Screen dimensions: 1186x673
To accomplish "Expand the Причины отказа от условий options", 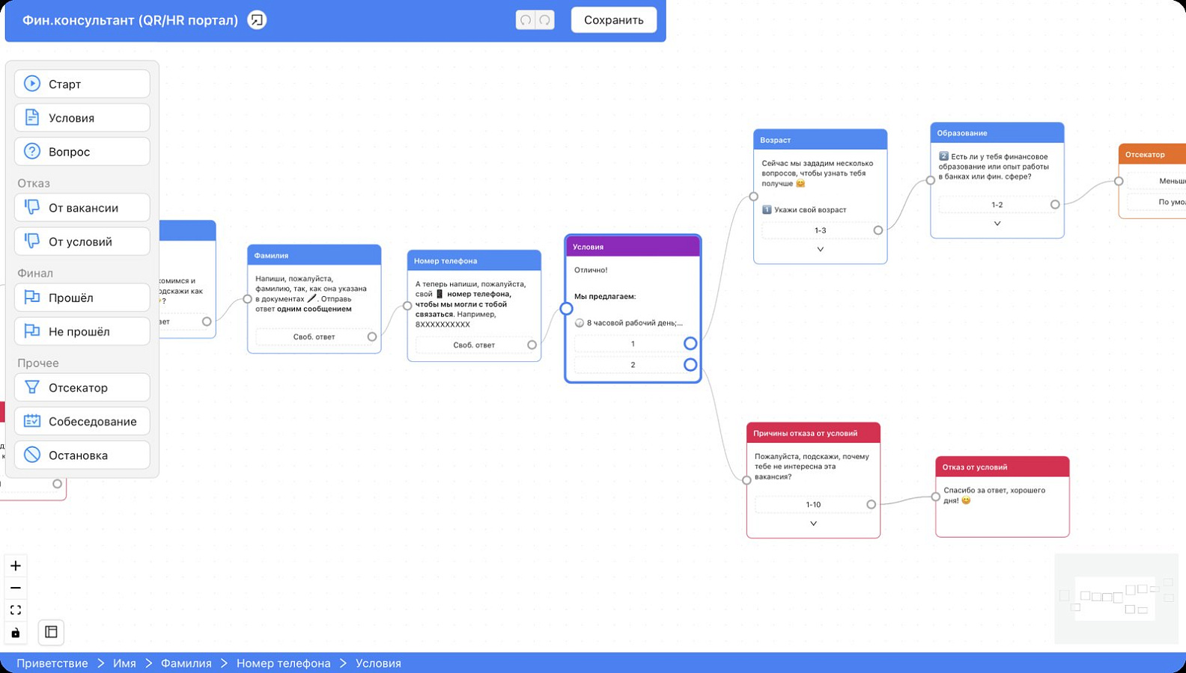I will (x=813, y=523).
